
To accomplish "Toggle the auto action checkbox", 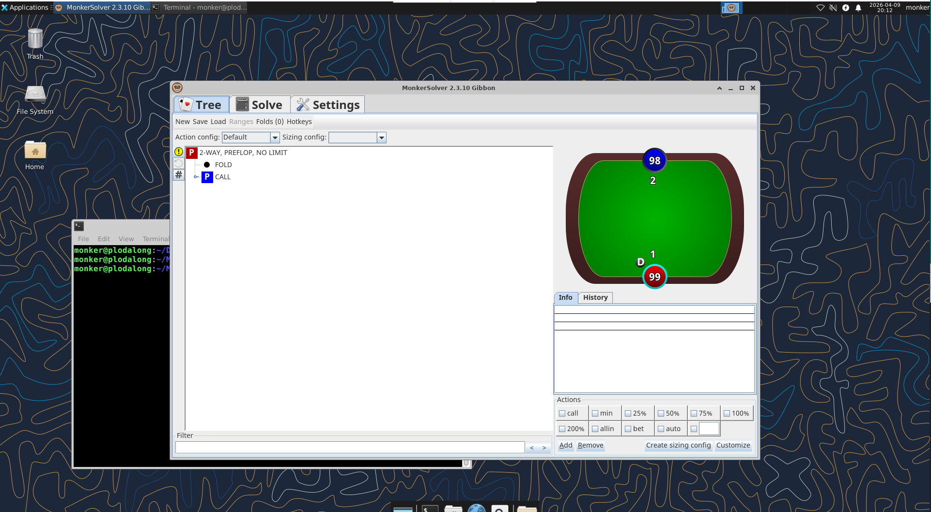I will pyautogui.click(x=661, y=429).
